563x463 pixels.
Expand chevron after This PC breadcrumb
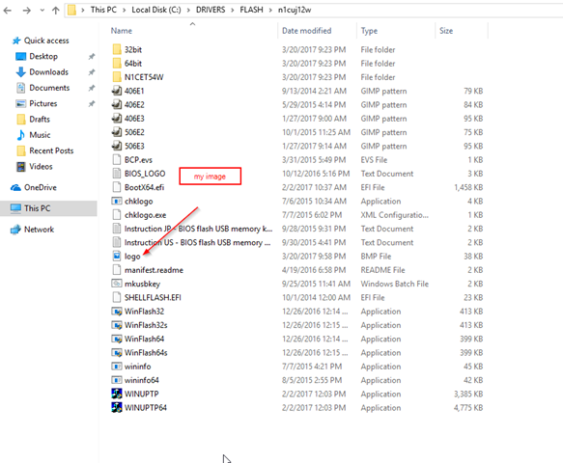click(124, 10)
